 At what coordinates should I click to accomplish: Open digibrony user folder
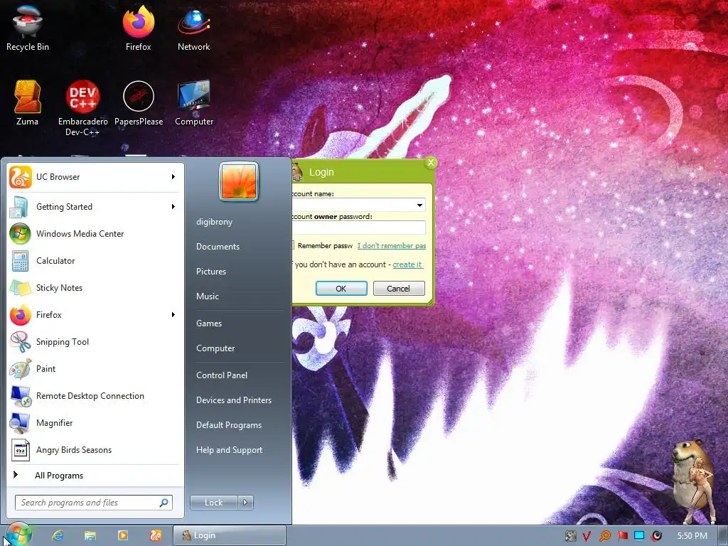pyautogui.click(x=214, y=222)
